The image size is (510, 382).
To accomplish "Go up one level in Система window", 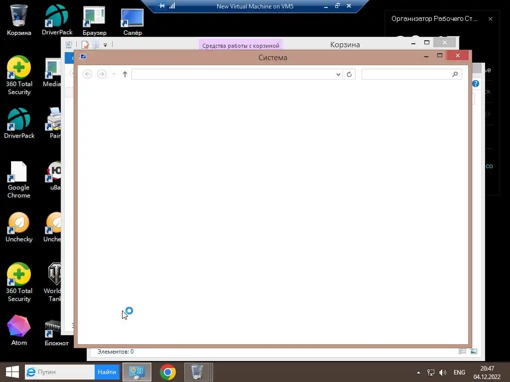I will point(125,74).
